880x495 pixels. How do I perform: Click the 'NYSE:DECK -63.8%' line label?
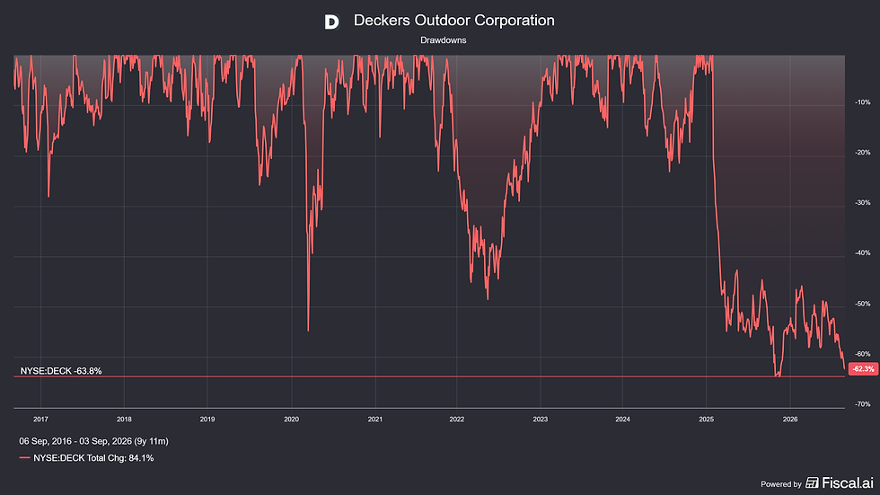click(x=61, y=371)
